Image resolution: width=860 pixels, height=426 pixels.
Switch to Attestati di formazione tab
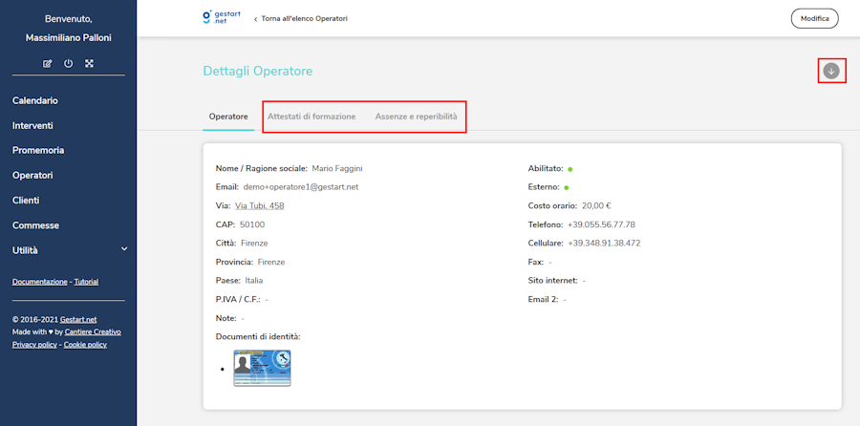point(312,117)
